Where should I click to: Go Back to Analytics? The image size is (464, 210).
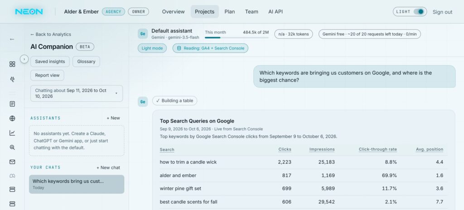(51, 34)
